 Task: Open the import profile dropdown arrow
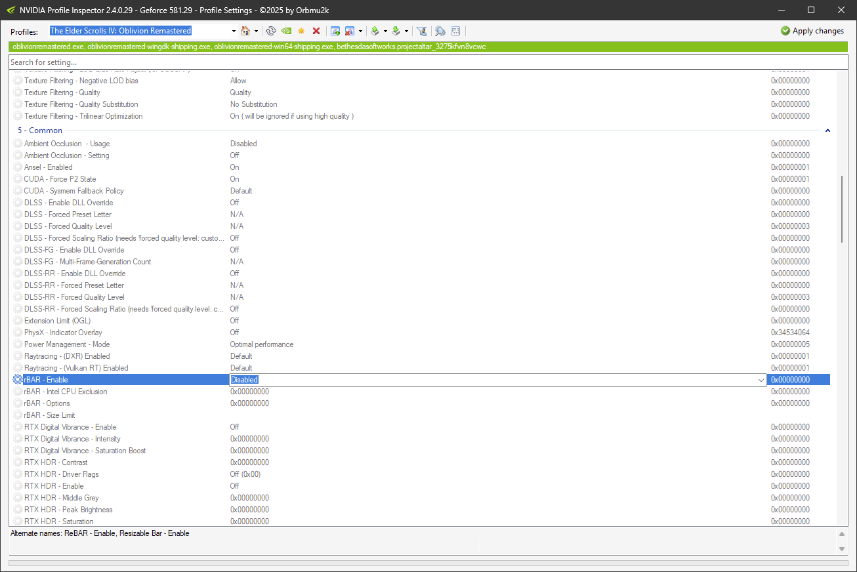[406, 31]
